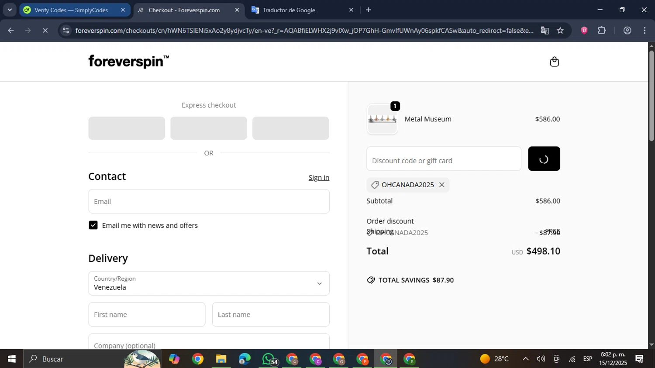655x368 pixels.
Task: Focus the Company optional field
Action: click(x=209, y=341)
